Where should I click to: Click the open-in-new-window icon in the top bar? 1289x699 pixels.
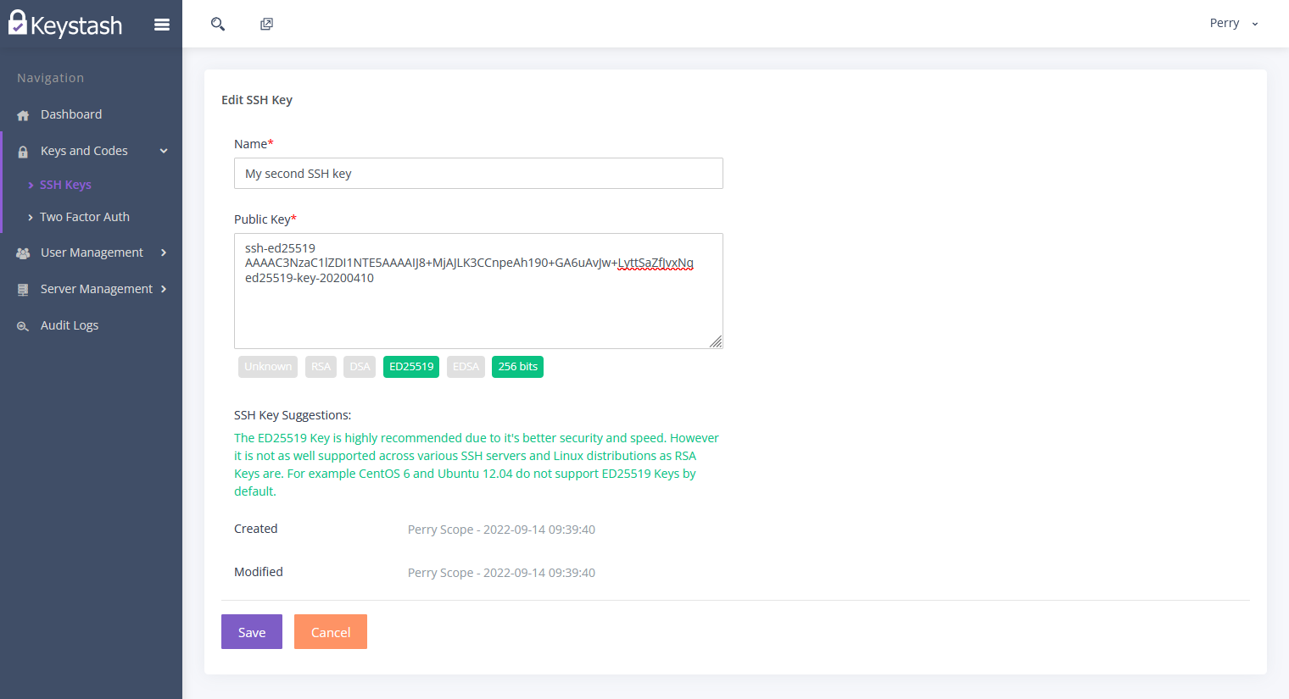266,24
